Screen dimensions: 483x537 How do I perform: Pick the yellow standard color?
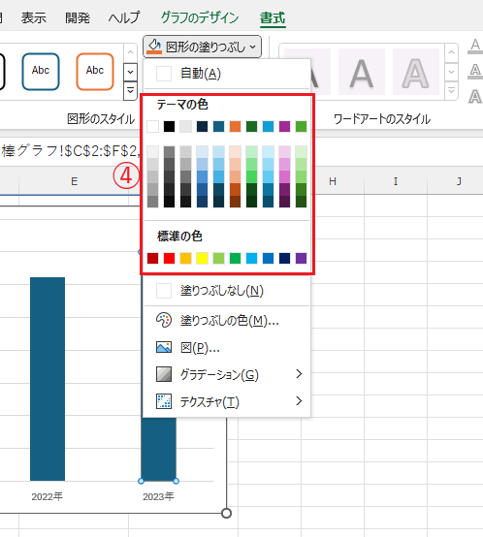(x=202, y=258)
